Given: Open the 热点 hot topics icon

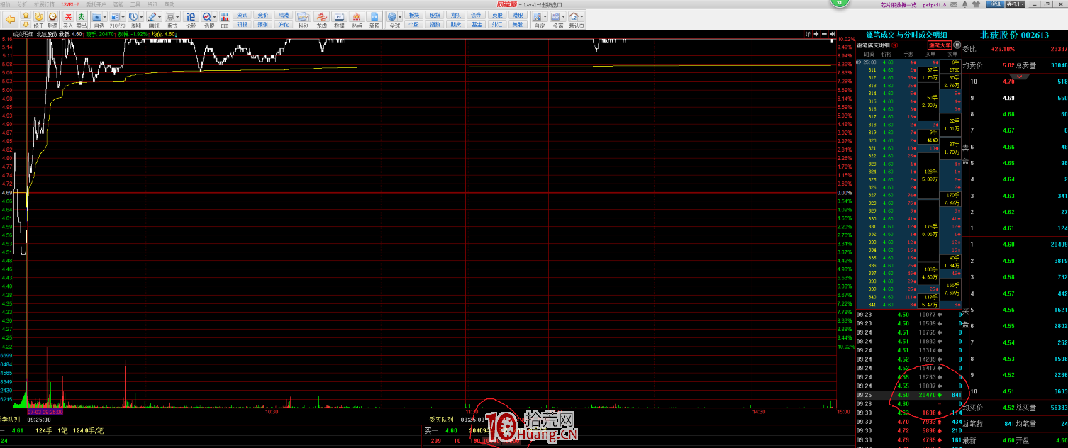Looking at the screenshot, I should point(357,20).
